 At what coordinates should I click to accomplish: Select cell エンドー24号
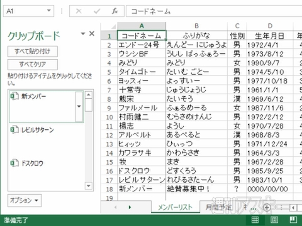[142, 45]
